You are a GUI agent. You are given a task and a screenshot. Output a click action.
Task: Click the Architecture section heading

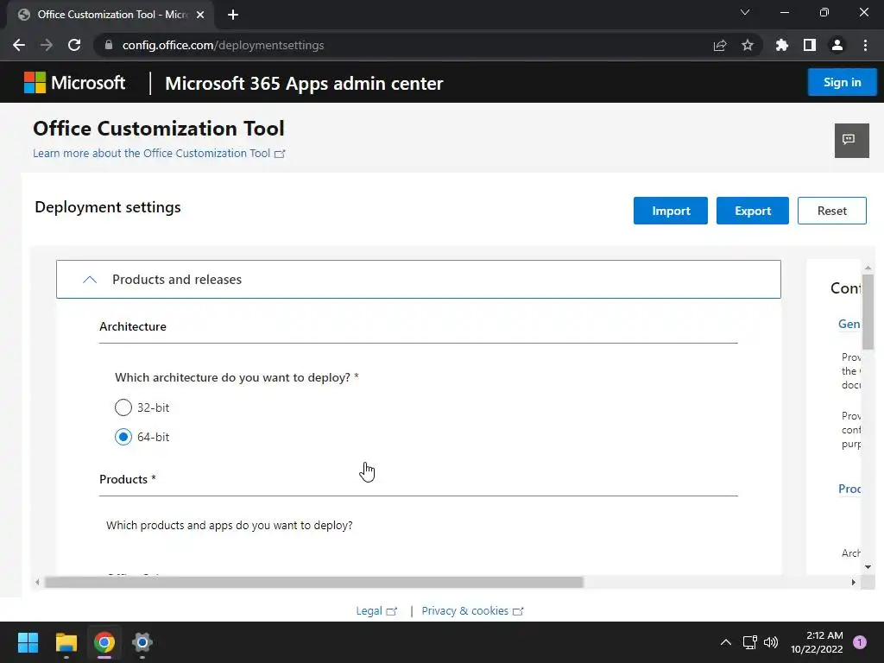click(x=133, y=326)
